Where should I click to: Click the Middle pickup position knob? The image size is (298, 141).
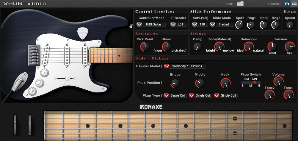(200, 83)
